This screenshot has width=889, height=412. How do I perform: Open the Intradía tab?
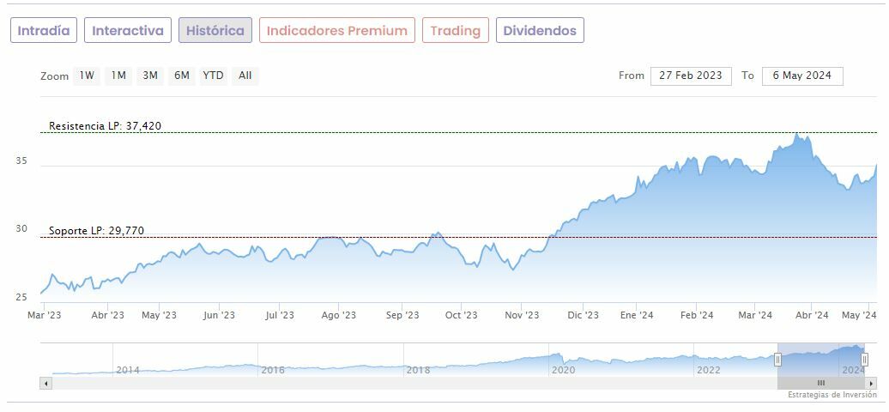[44, 31]
